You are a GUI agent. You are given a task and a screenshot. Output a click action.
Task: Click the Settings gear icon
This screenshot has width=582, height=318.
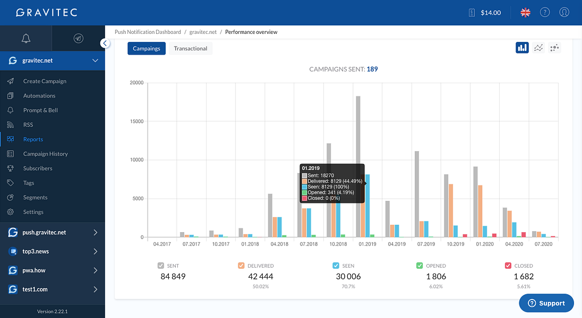pos(11,212)
